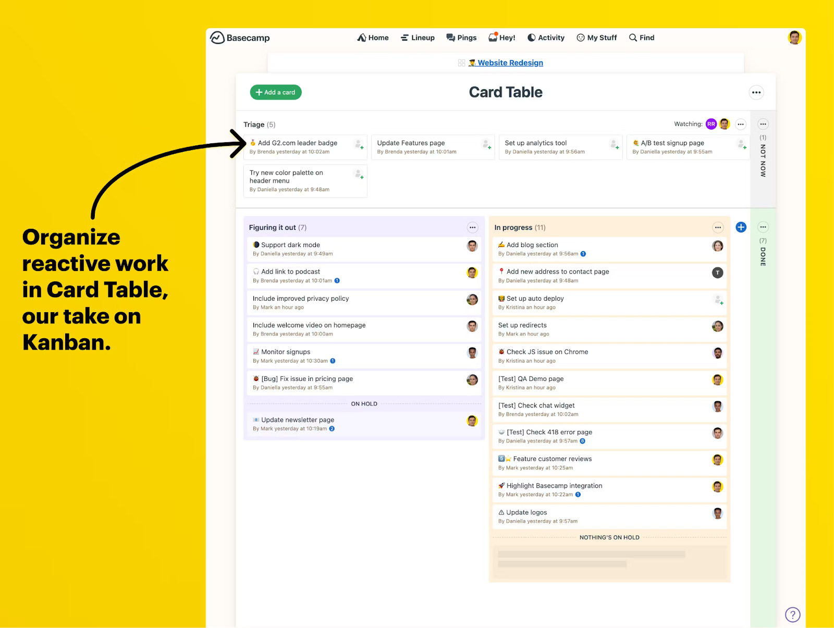Screen dimensions: 834x628
Task: Click the Basecamp logo icon
Action: click(217, 38)
